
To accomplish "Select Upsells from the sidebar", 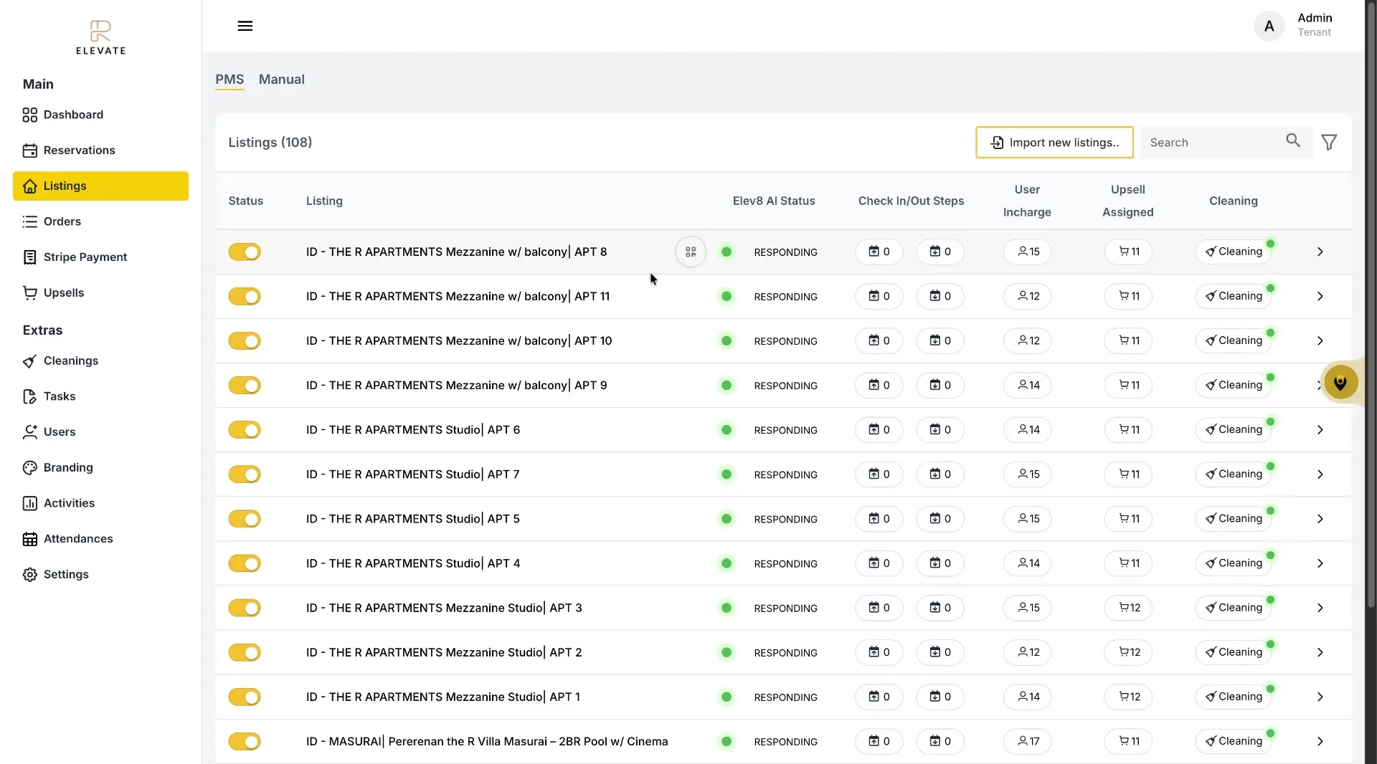I will point(65,292).
